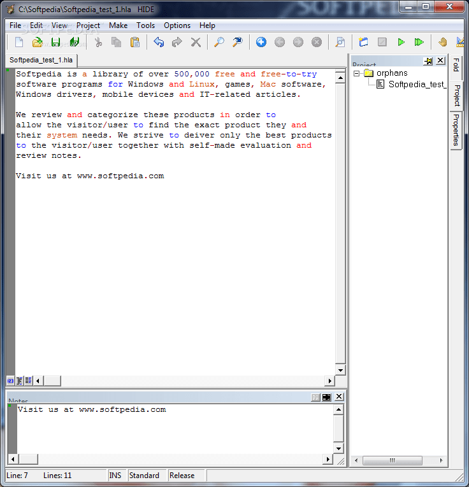Pin the Project panel
Viewport: 469px width, 487px height.
[428, 61]
